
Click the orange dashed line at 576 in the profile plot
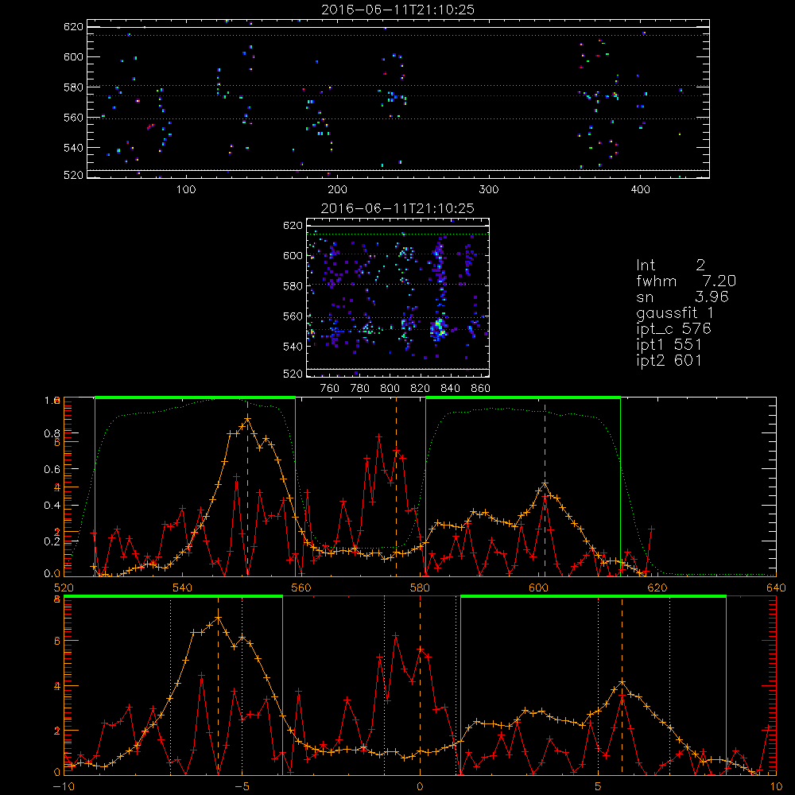pyautogui.click(x=397, y=487)
